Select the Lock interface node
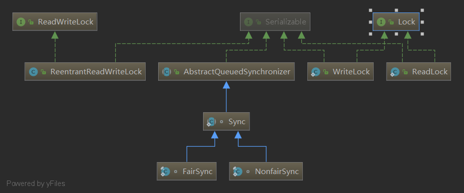The height and width of the screenshot is (193, 464). click(x=396, y=21)
